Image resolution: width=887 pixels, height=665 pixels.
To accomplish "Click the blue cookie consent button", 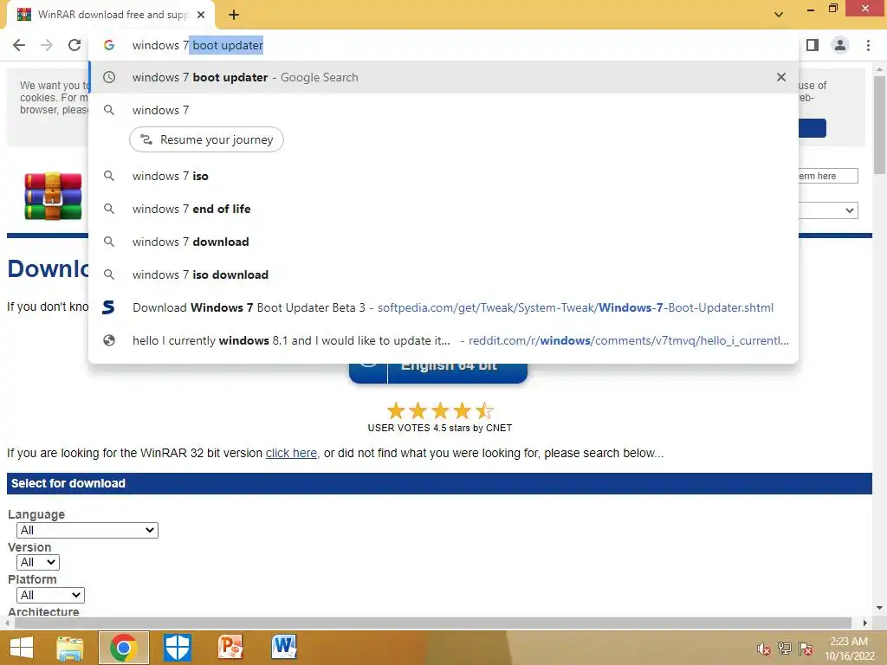I will coord(813,128).
